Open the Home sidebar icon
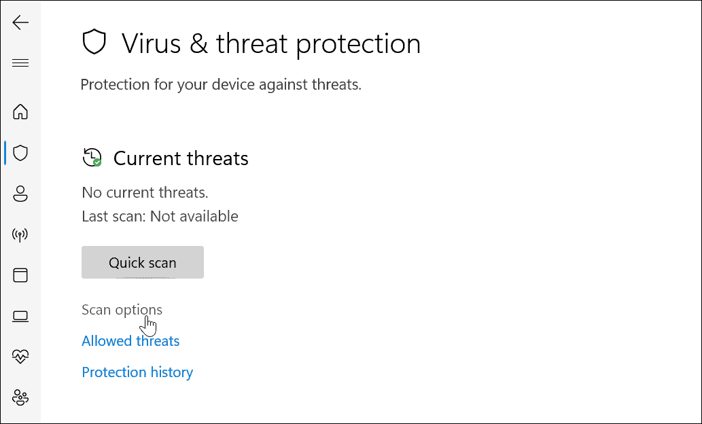702x424 pixels. (20, 111)
